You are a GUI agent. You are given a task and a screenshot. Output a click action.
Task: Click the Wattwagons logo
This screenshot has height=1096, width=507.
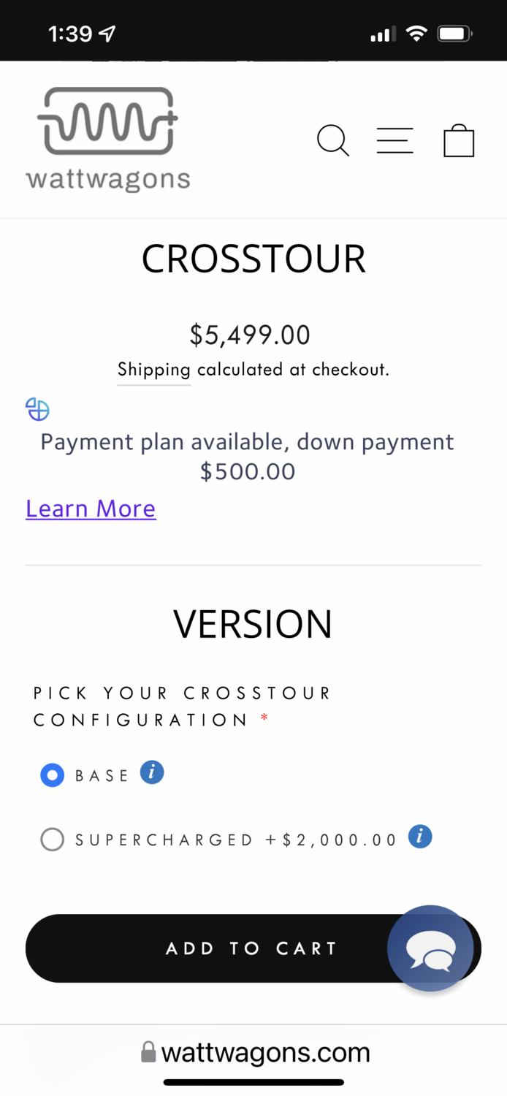(x=107, y=139)
